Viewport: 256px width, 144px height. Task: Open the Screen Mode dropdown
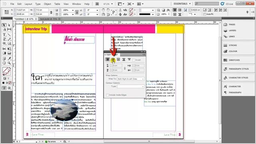coord(131,4)
